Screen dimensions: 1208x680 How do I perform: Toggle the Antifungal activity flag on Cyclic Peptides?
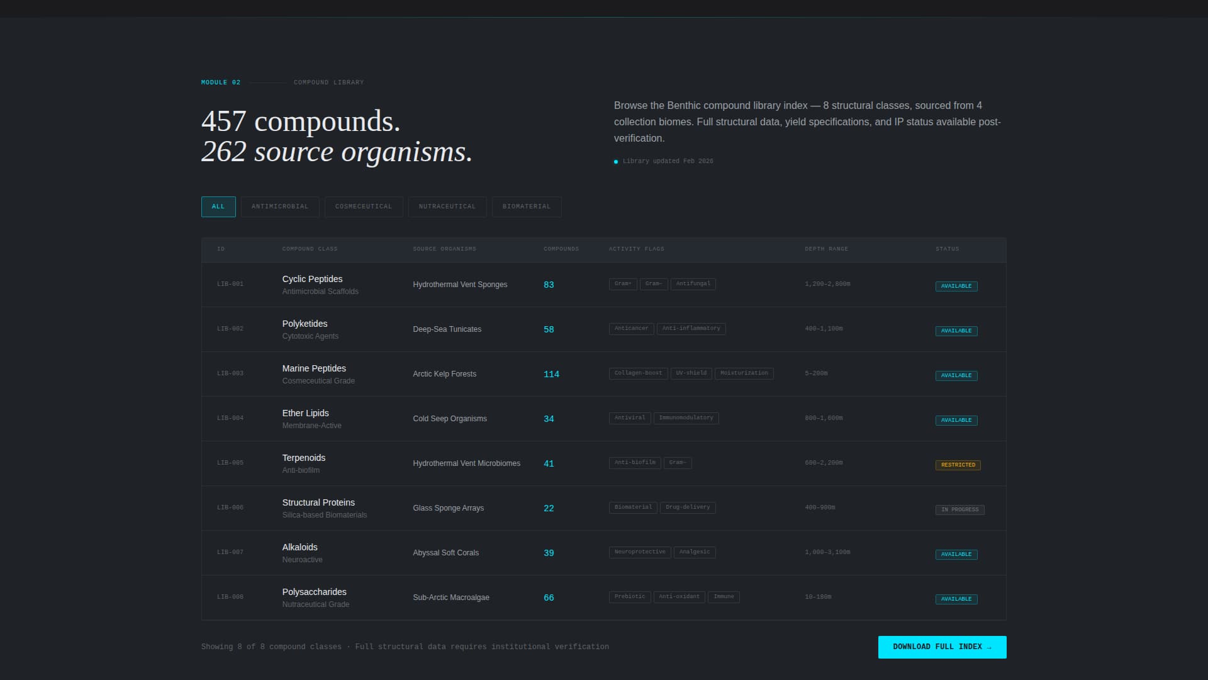693,284
